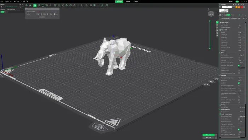Select the active green quality tab icon in side strip
248x140 pixels.
click(217, 22)
